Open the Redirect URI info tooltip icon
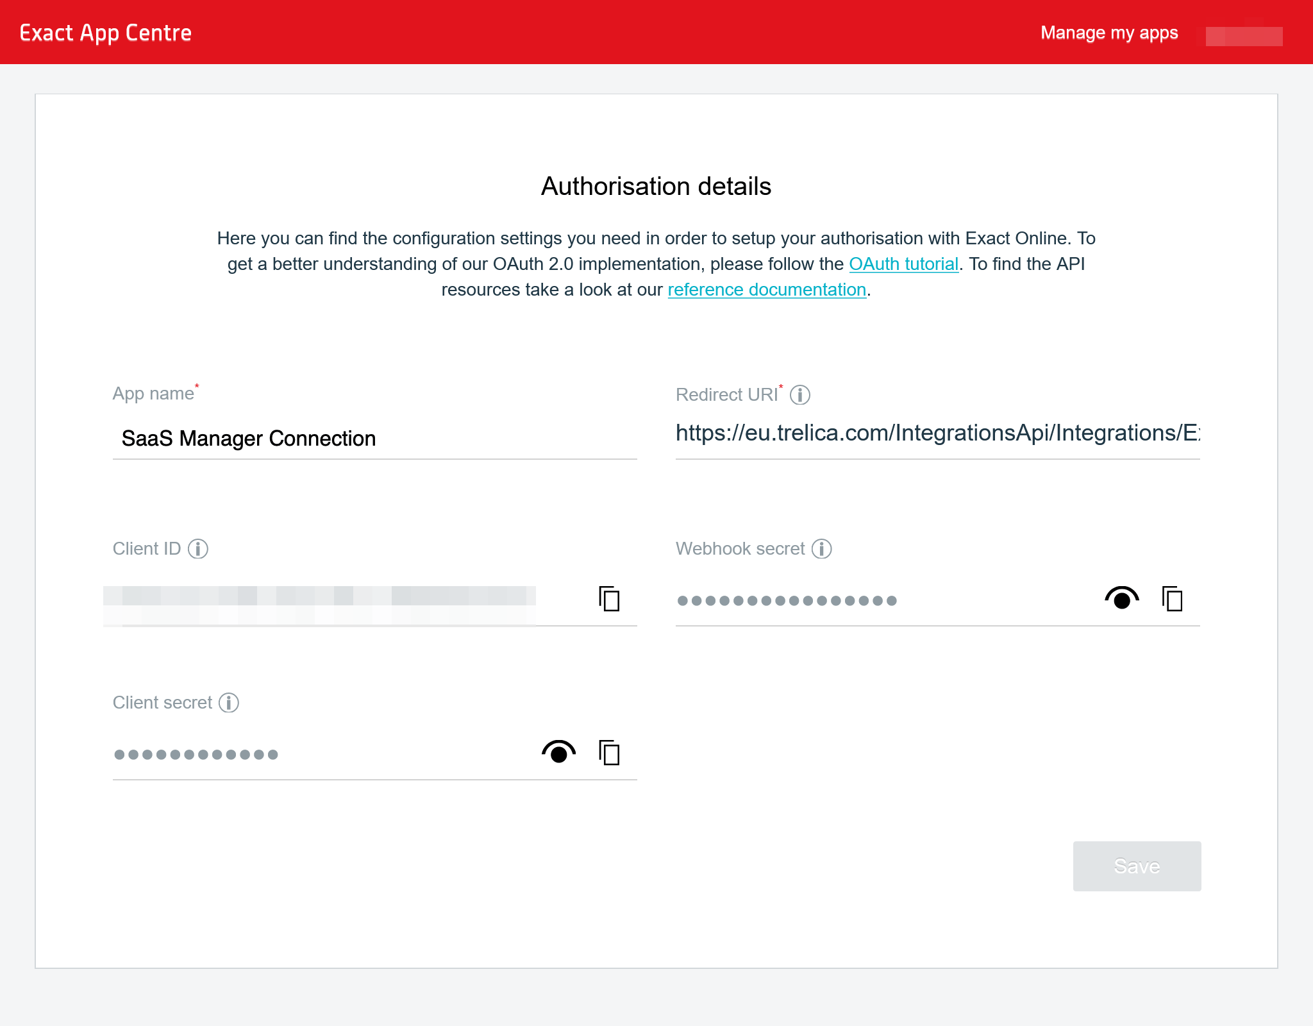The width and height of the screenshot is (1313, 1026). tap(800, 395)
